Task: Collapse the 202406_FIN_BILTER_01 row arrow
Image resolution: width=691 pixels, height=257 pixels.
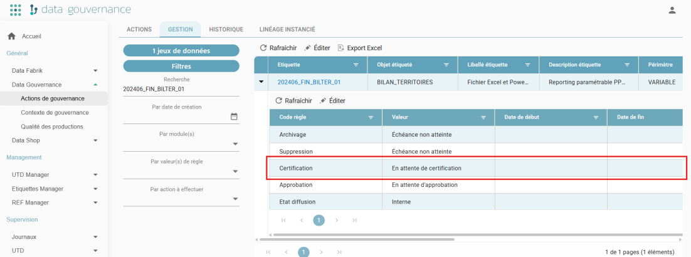Action: (261, 81)
